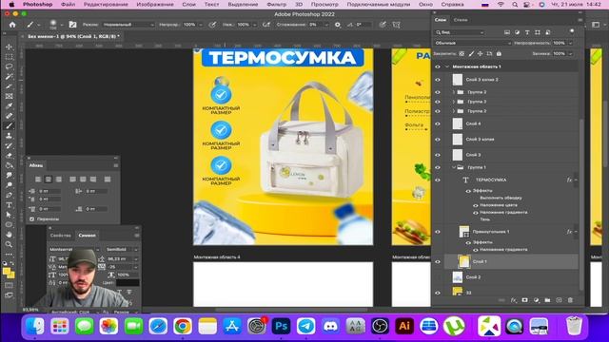The height and width of the screenshot is (342, 609).
Task: Select the Clone Stamp tool
Action: (x=9, y=136)
